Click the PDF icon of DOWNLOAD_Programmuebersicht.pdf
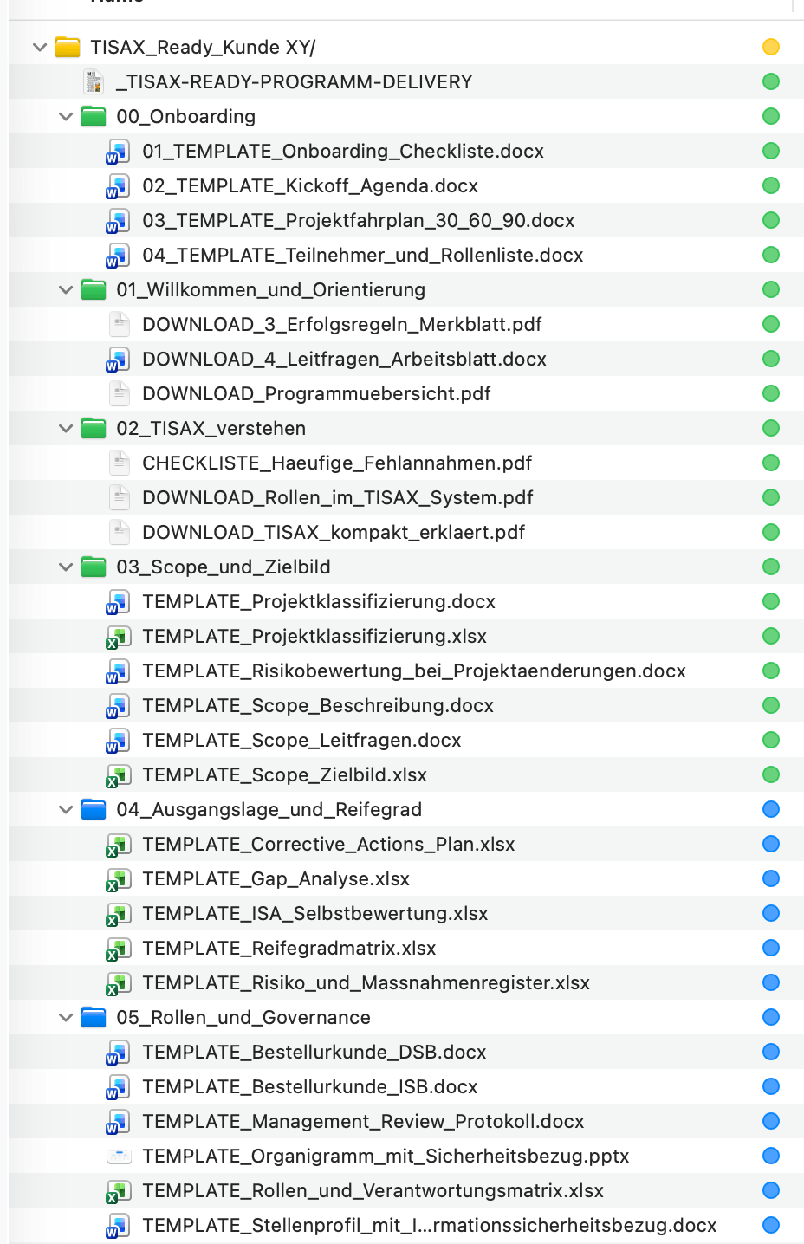The height and width of the screenshot is (1244, 804). pos(119,393)
